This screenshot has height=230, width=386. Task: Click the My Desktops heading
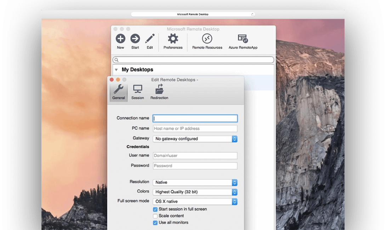(137, 70)
